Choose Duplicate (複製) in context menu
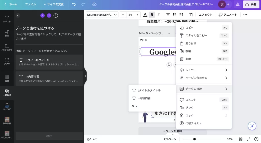The width and height of the screenshot is (261, 143). pos(204,51)
